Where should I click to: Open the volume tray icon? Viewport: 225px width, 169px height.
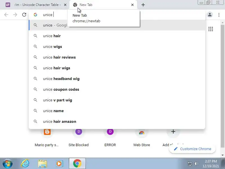point(196,164)
